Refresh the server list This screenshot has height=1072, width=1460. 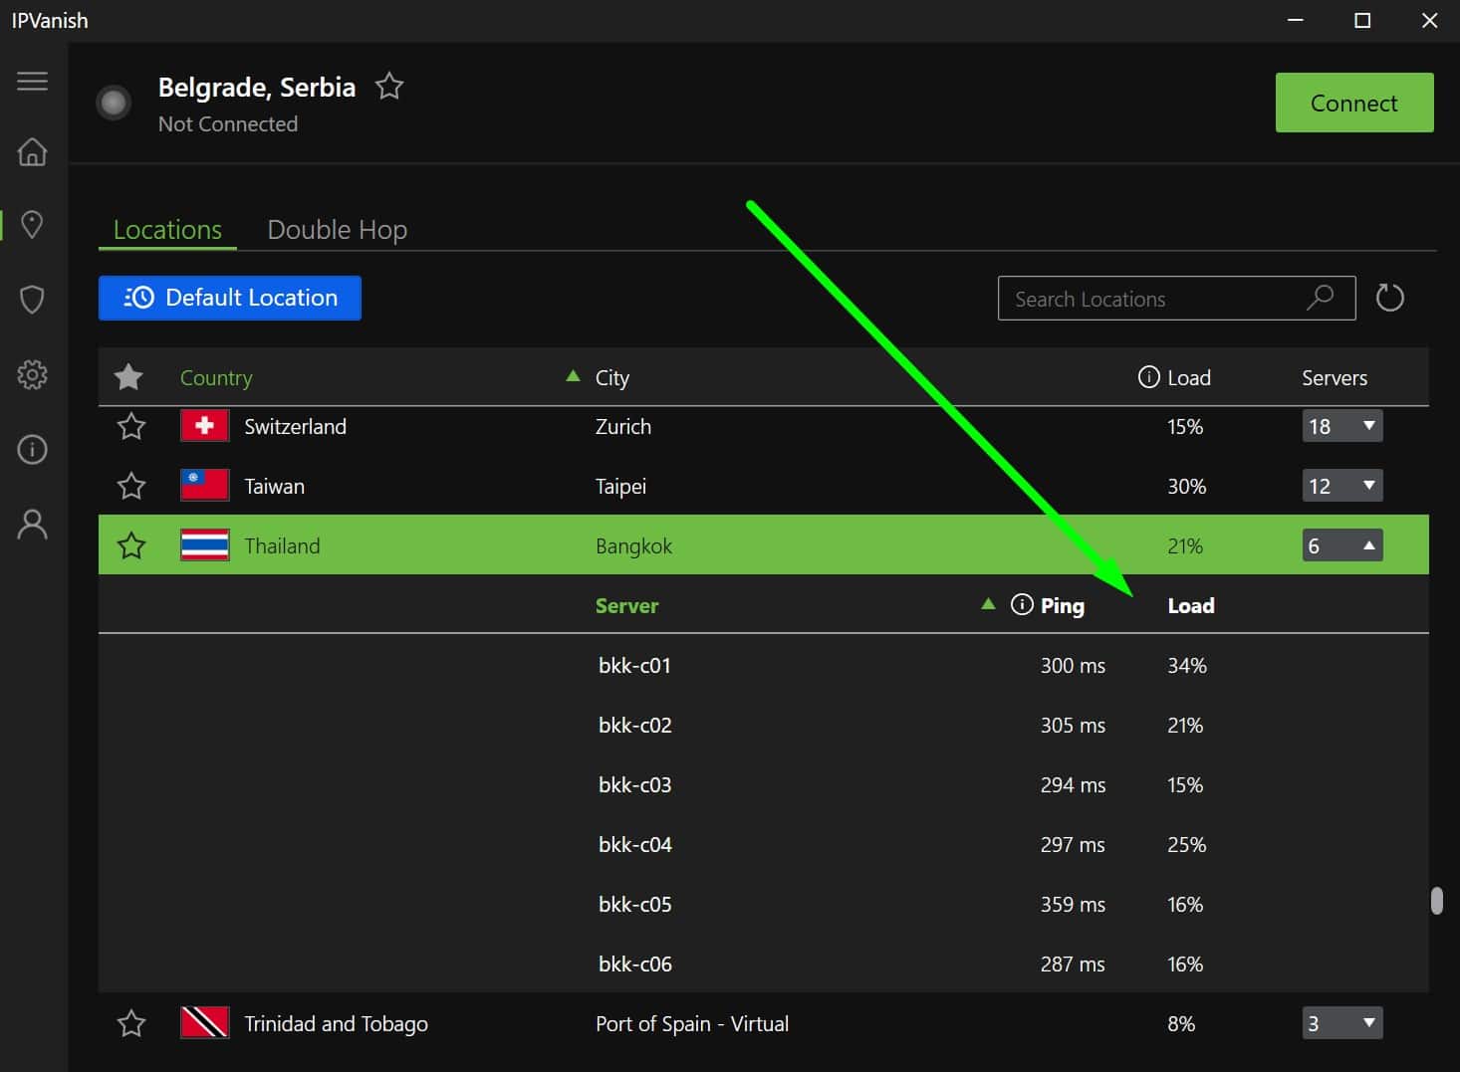click(1389, 298)
